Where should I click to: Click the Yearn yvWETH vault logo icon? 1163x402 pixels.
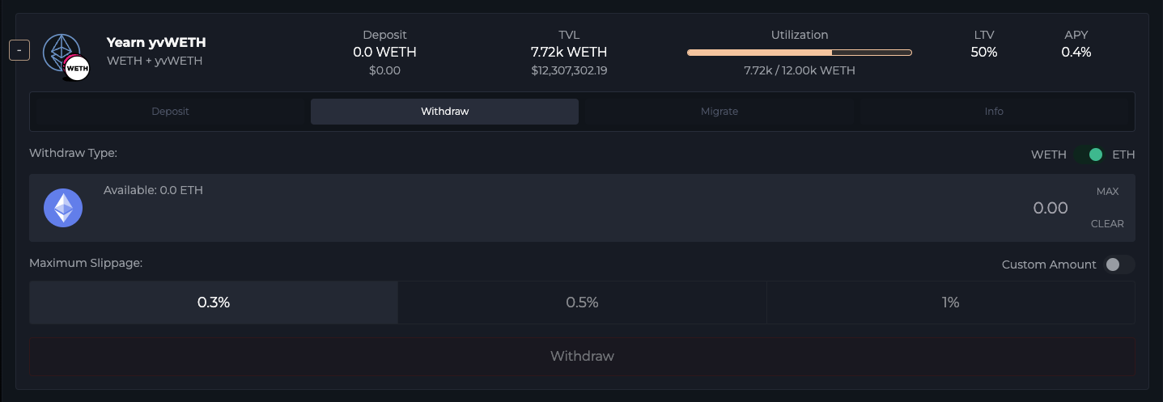tap(62, 53)
